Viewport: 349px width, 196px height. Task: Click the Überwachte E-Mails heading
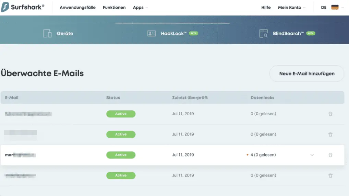click(42, 73)
